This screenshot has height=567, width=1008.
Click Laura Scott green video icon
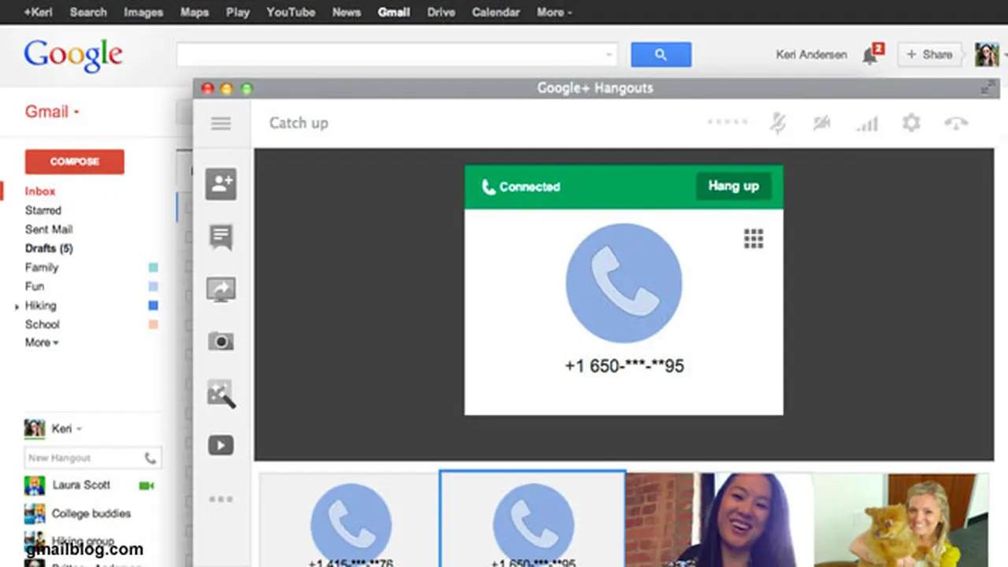[146, 486]
